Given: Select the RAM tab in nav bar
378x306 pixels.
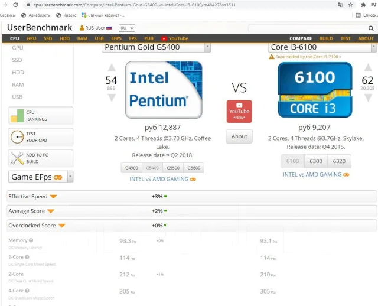Looking at the screenshot, I should coord(82,38).
